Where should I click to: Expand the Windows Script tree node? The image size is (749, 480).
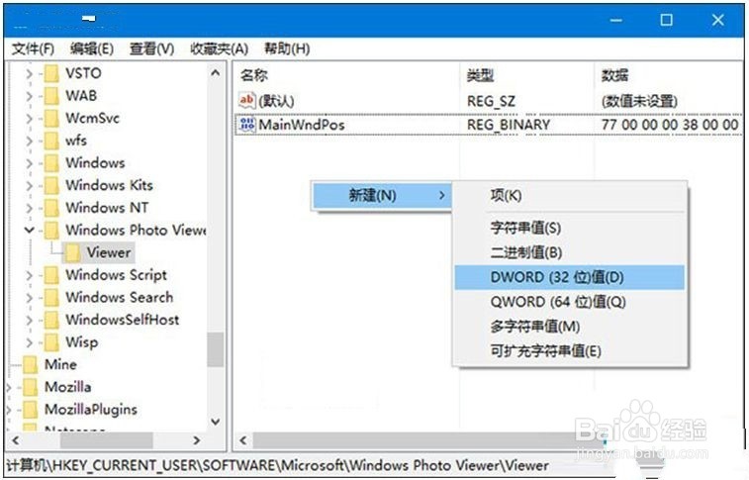coord(29,275)
